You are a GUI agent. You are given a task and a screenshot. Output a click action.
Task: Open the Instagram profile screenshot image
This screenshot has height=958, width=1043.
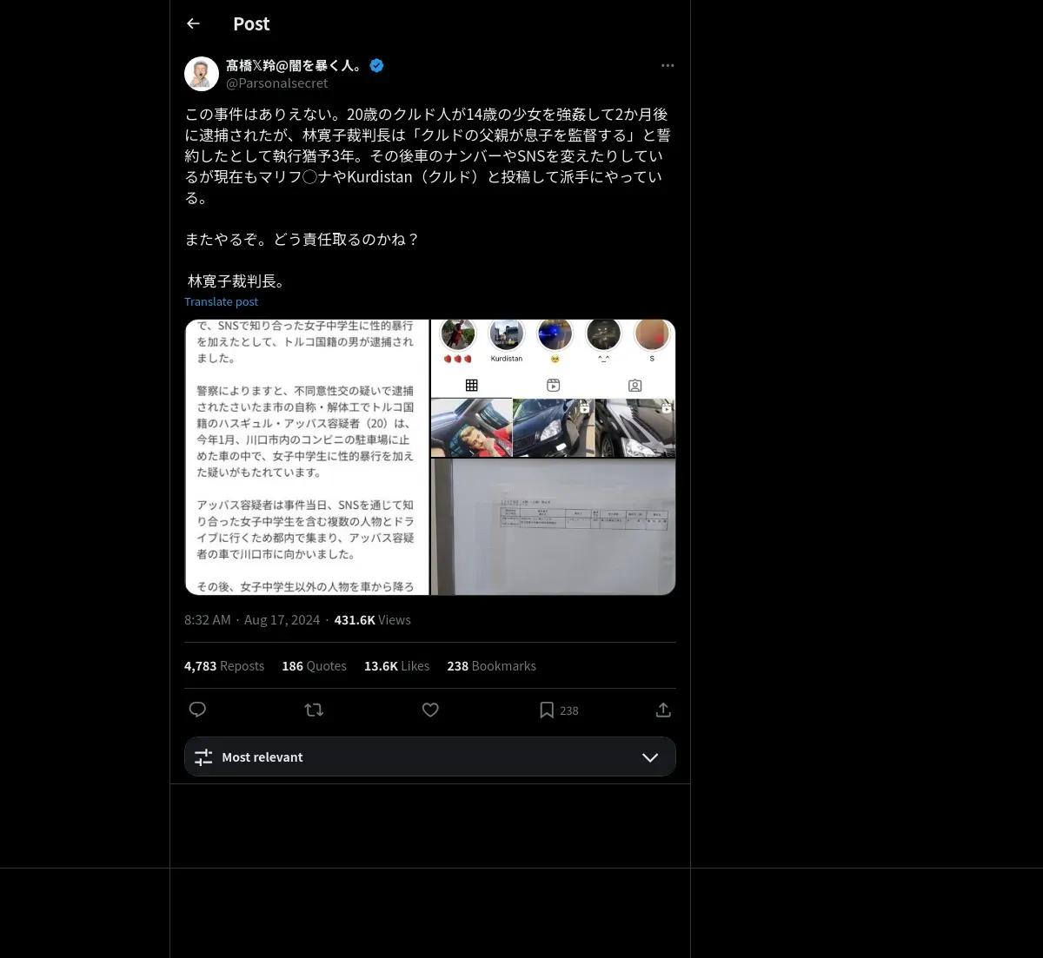point(553,388)
